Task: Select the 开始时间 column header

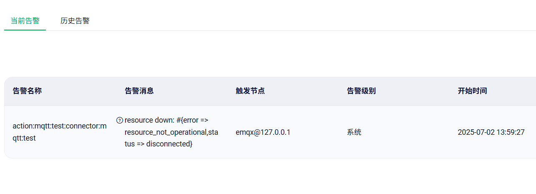Action: click(472, 91)
